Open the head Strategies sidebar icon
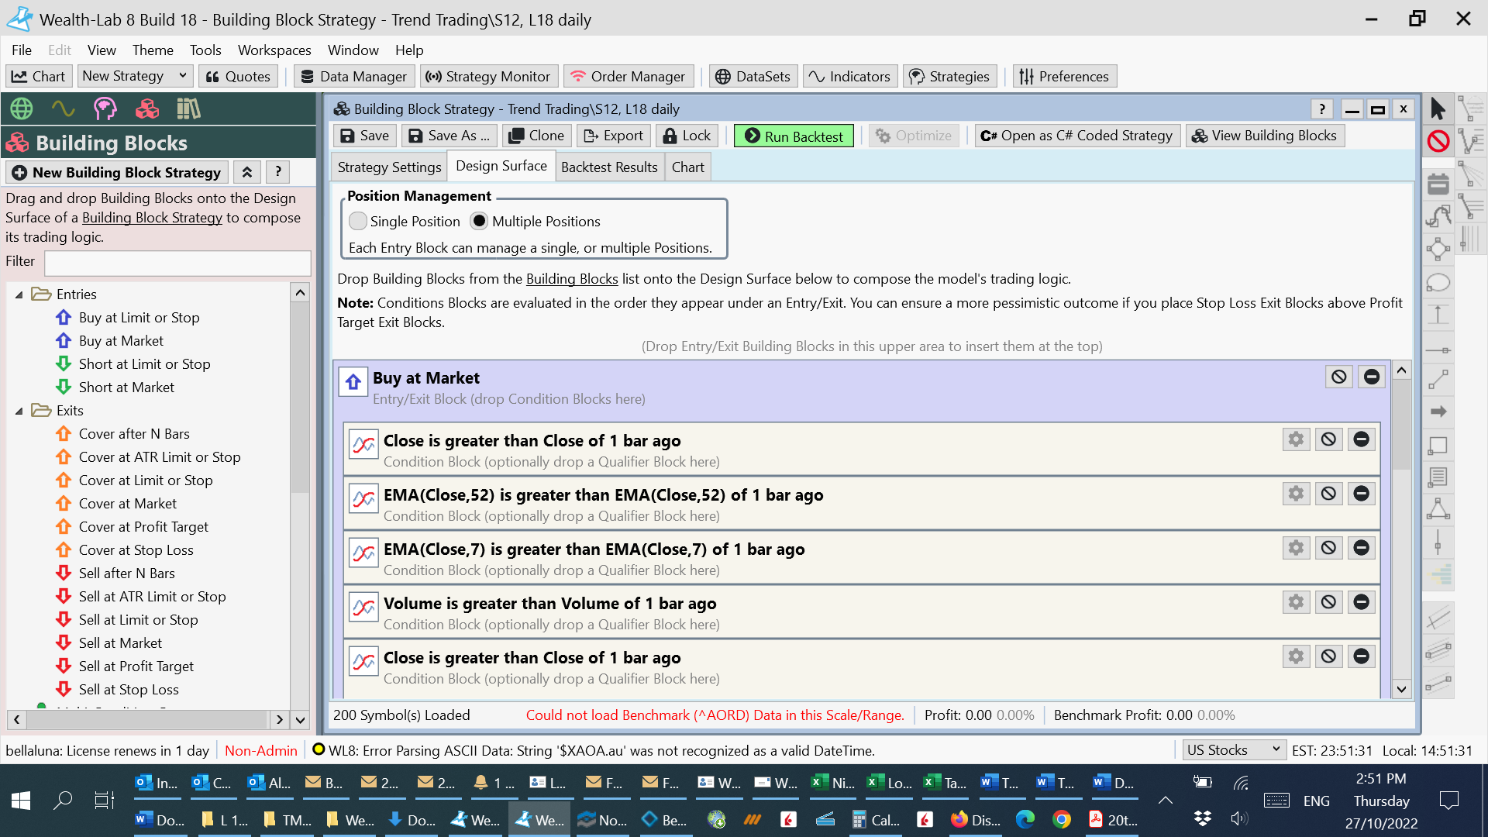The height and width of the screenshot is (837, 1488). pos(105,108)
